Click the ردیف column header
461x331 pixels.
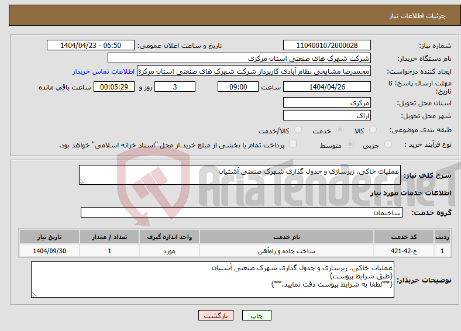click(x=442, y=237)
